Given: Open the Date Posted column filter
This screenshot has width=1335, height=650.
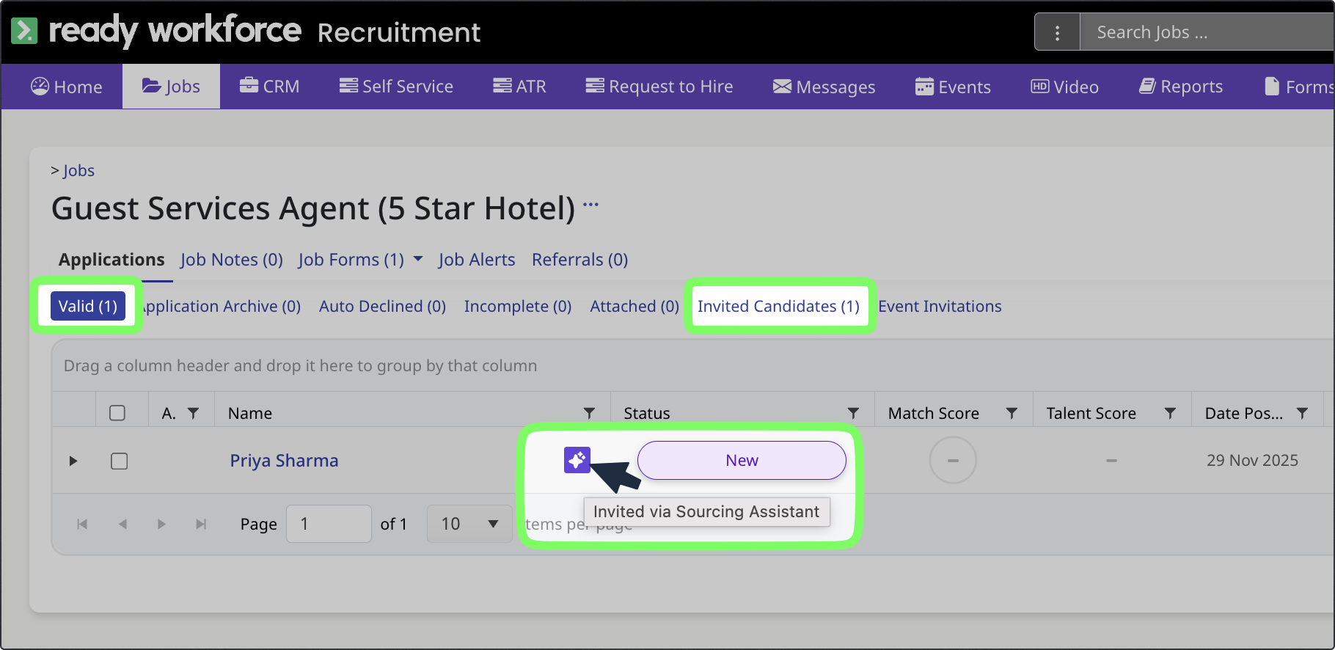Looking at the screenshot, I should click(x=1302, y=413).
